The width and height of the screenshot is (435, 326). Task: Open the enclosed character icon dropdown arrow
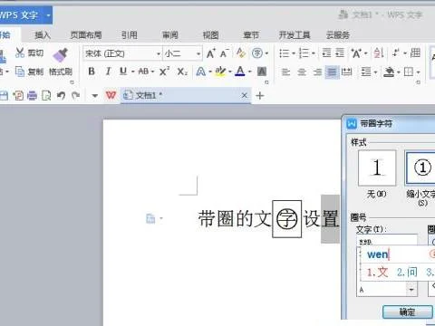266,53
